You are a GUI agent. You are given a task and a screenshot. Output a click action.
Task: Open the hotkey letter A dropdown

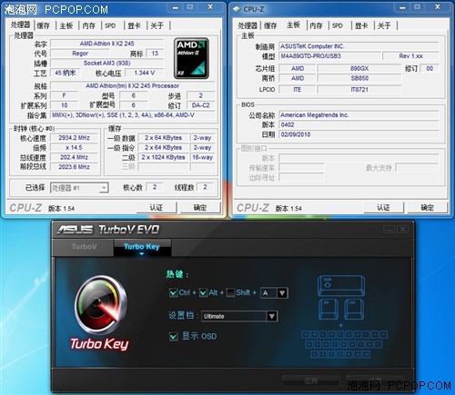click(282, 293)
